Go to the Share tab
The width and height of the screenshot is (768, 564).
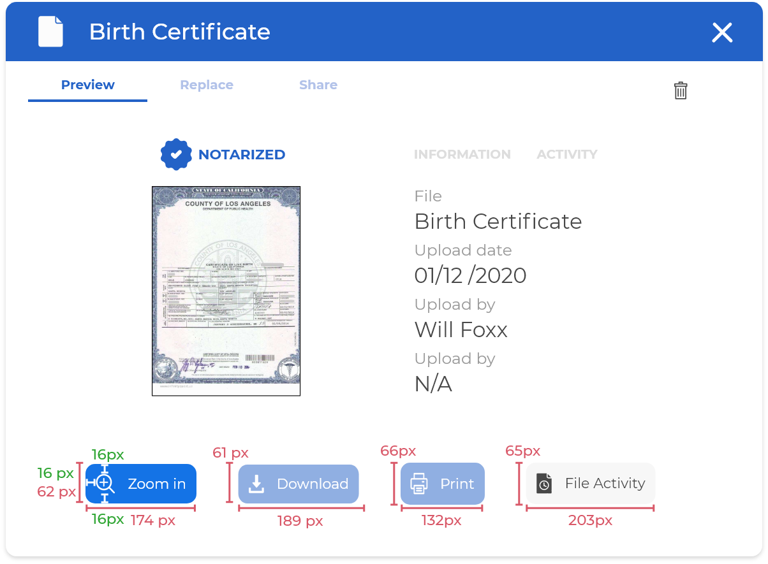point(318,85)
